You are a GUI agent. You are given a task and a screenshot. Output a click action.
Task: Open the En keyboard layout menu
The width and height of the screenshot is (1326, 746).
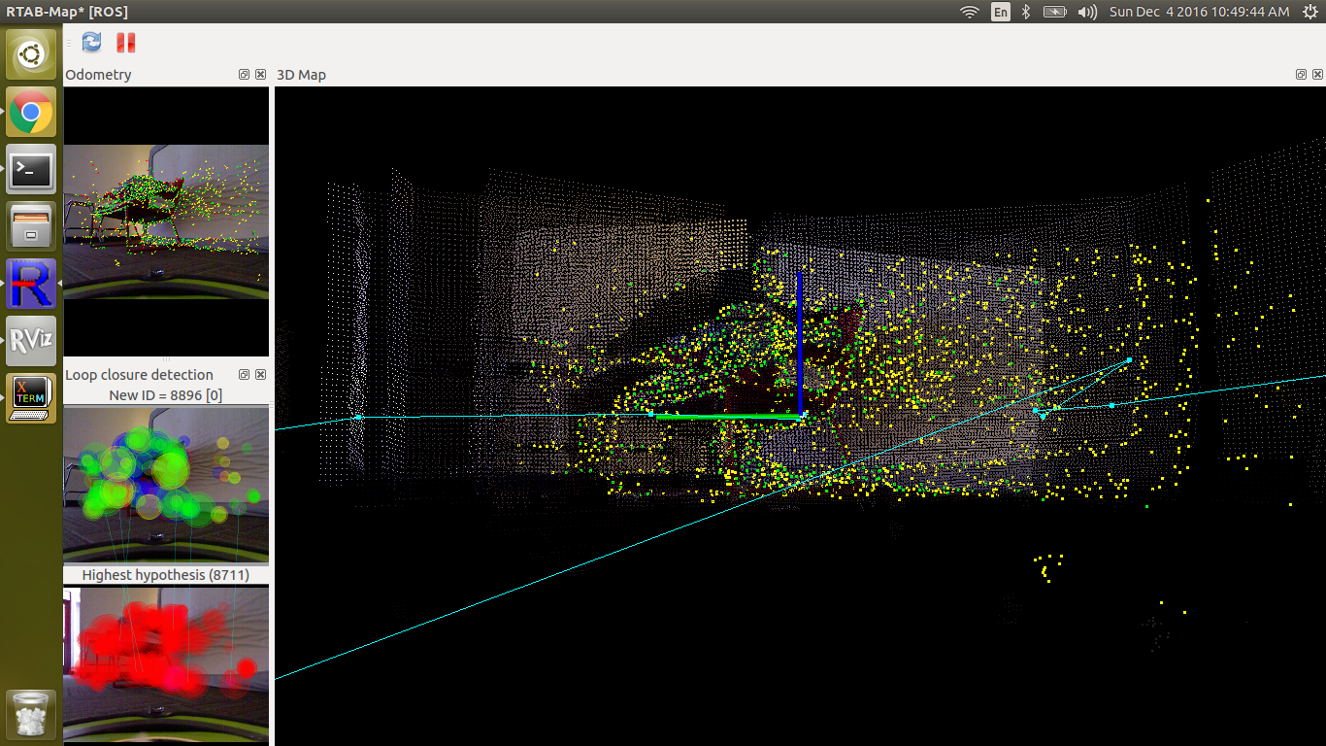click(1000, 12)
